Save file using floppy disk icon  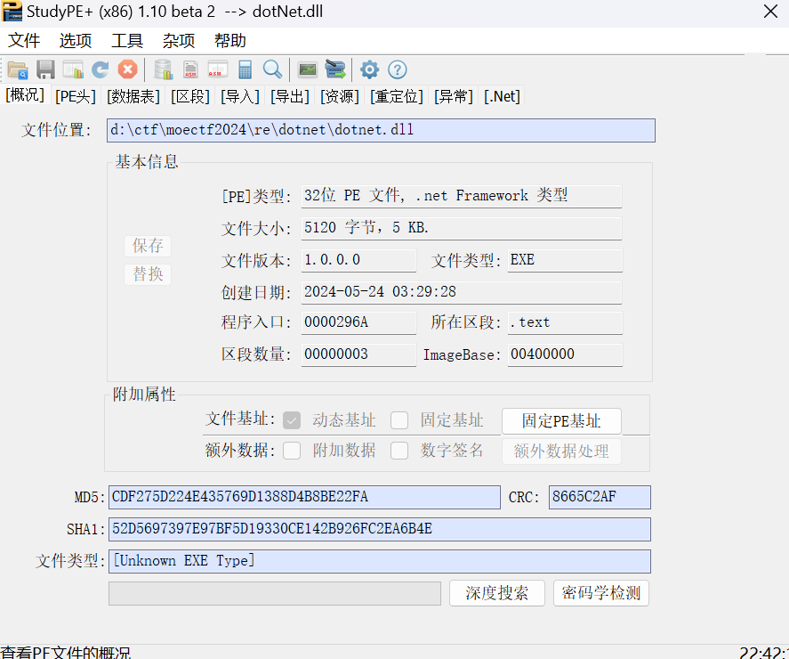click(45, 69)
